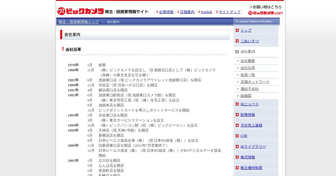Image resolution: width=336 pixels, height=176 pixels.
Task: Open 財務情報 in the sidebar
Action: [248, 115]
